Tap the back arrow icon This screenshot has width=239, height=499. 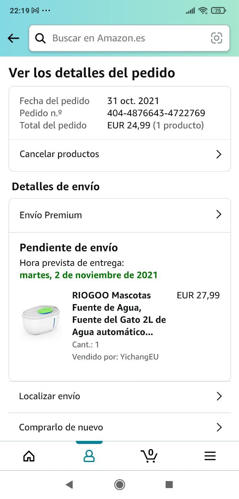(x=14, y=38)
